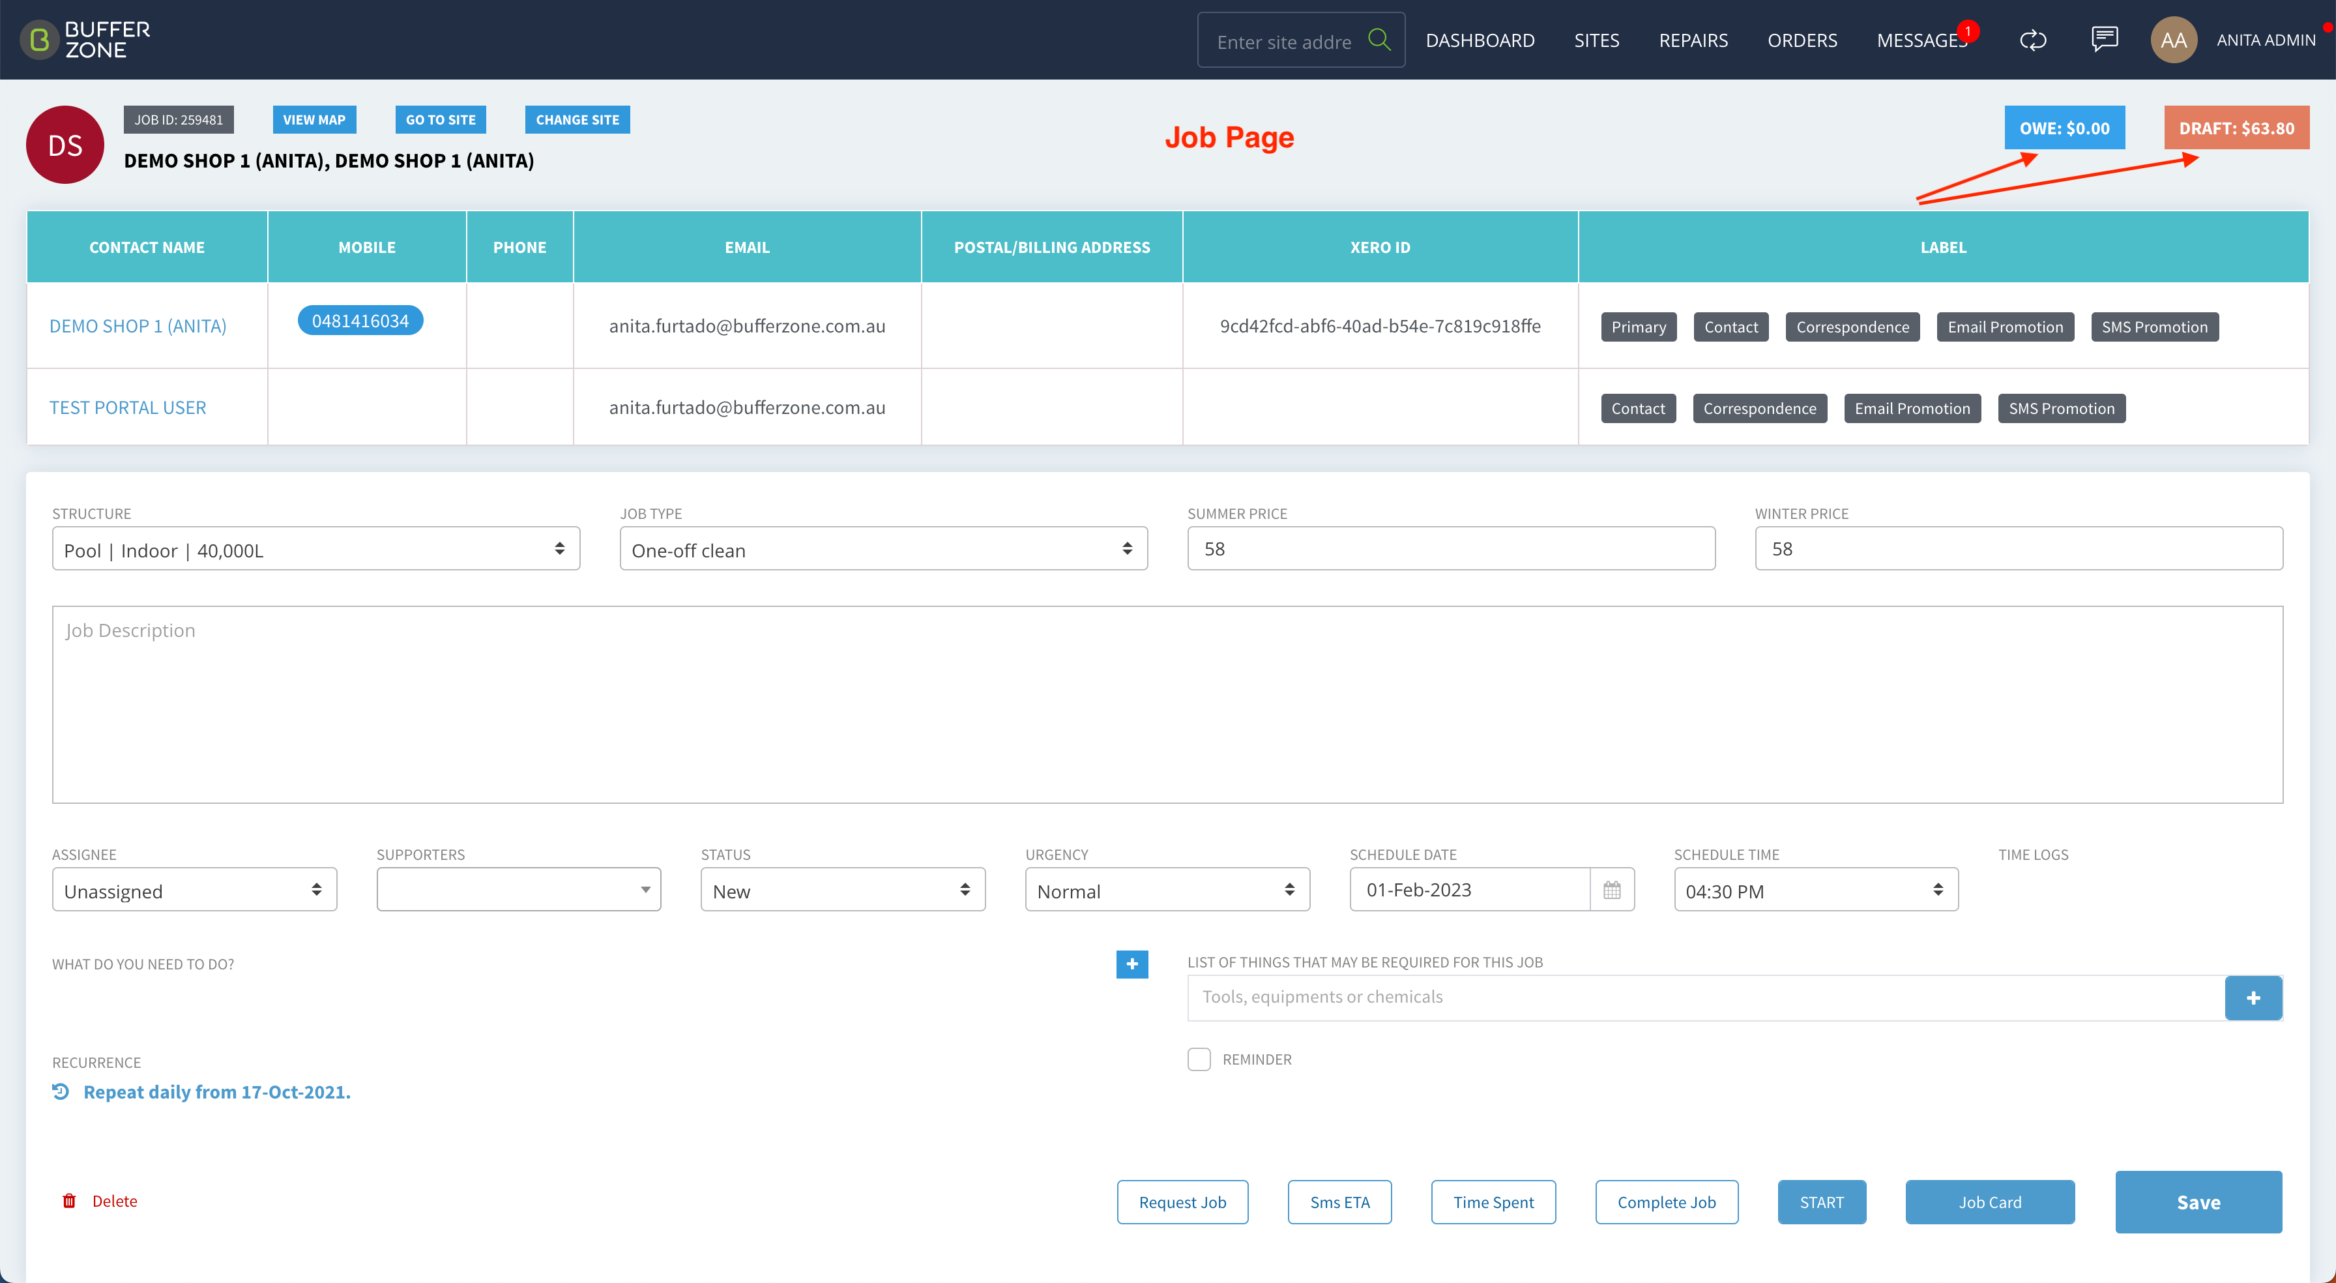The image size is (2336, 1283).
Task: Open the Structure dropdown
Action: (x=315, y=549)
